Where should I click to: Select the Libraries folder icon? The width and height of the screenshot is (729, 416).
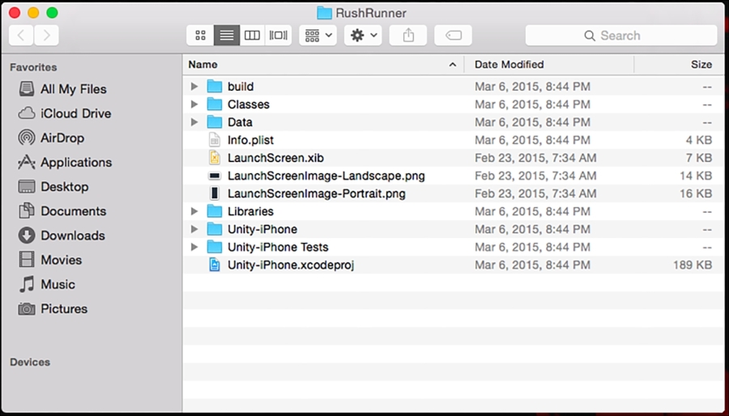[215, 212]
